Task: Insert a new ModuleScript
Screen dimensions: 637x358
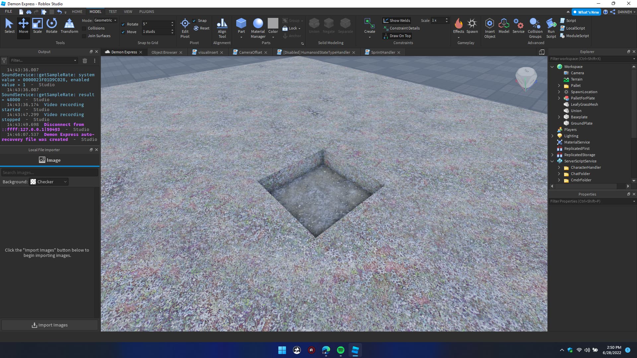Action: (574, 36)
